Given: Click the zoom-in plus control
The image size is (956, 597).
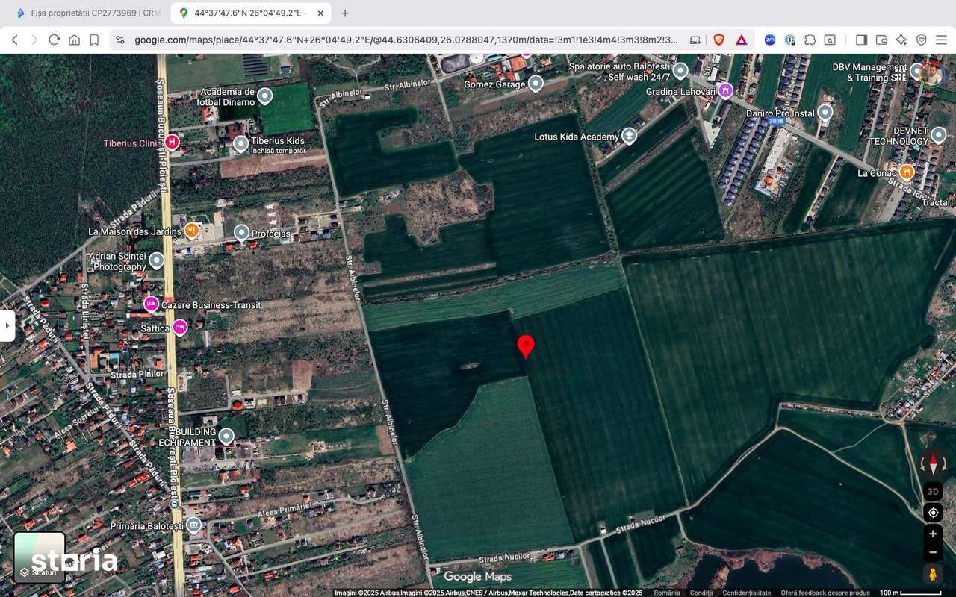Looking at the screenshot, I should [933, 533].
